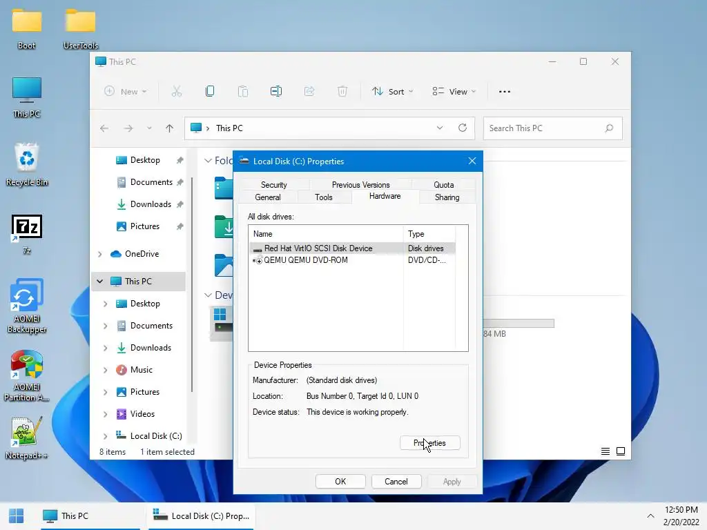707x530 pixels.
Task: Open clock showing 12:50 PM
Action: [681, 516]
